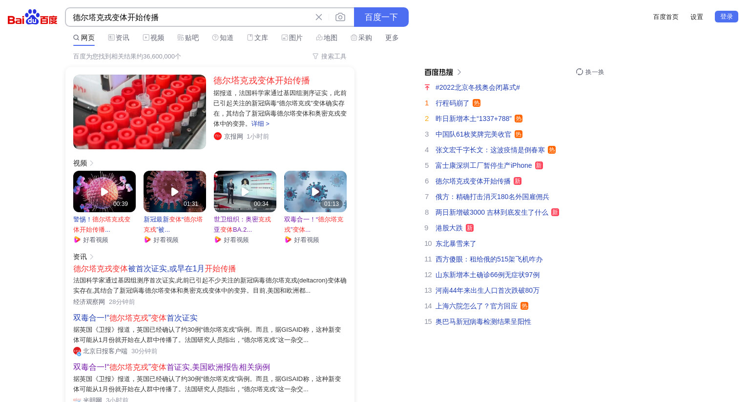
Task: Open video title 警惕！德尔塔克戎变体开始传播
Action: pyautogui.click(x=102, y=224)
